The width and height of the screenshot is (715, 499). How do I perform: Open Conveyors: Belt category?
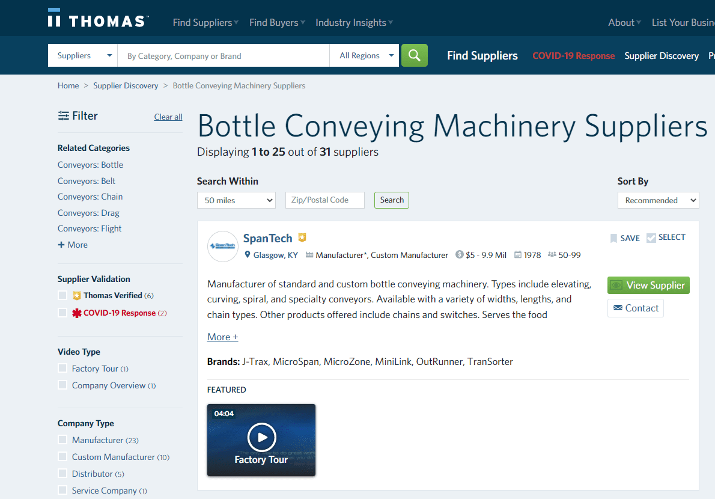pyautogui.click(x=86, y=181)
